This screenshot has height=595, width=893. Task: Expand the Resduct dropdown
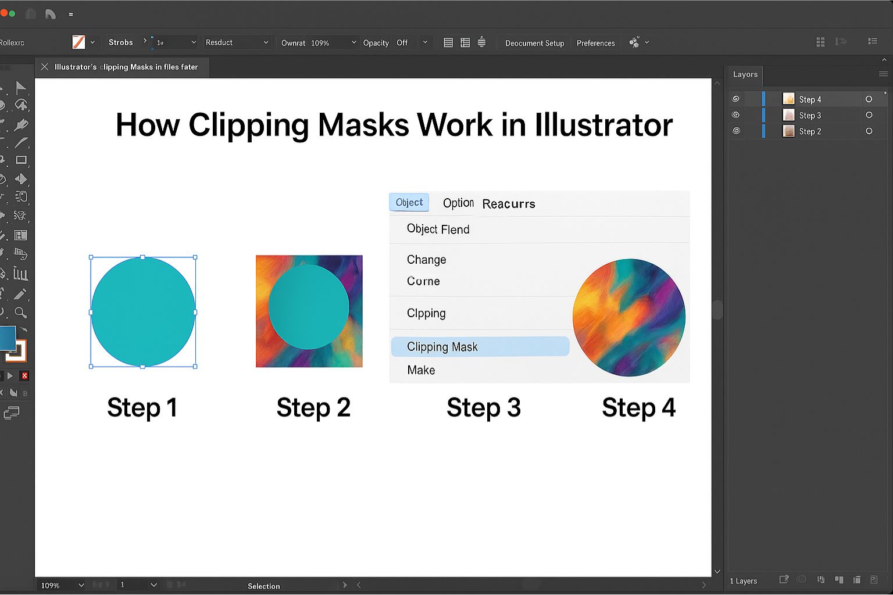[x=266, y=42]
